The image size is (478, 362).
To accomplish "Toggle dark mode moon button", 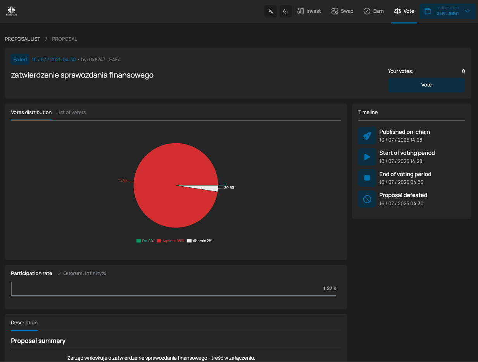I will pos(286,11).
